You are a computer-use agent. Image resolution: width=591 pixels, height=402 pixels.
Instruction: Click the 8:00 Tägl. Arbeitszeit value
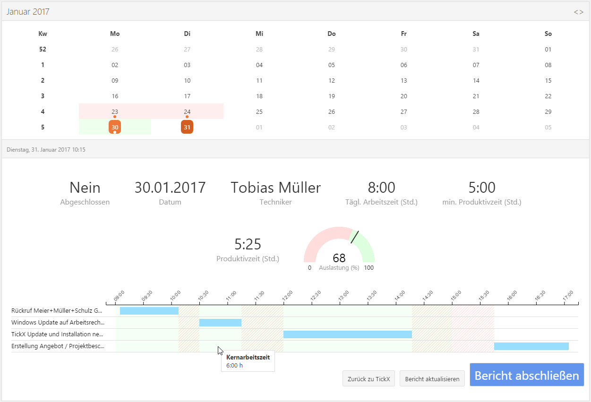pyautogui.click(x=381, y=188)
